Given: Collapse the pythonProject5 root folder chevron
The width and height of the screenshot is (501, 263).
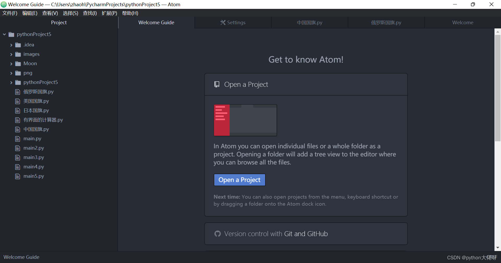Looking at the screenshot, I should (4, 34).
